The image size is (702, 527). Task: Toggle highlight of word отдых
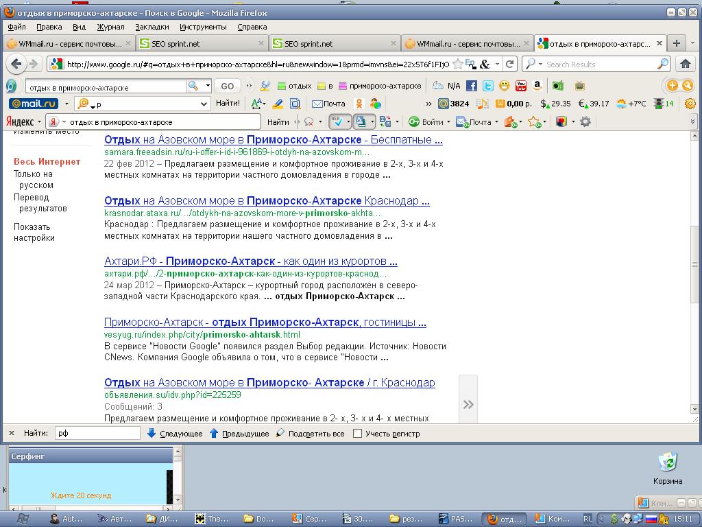pyautogui.click(x=294, y=86)
